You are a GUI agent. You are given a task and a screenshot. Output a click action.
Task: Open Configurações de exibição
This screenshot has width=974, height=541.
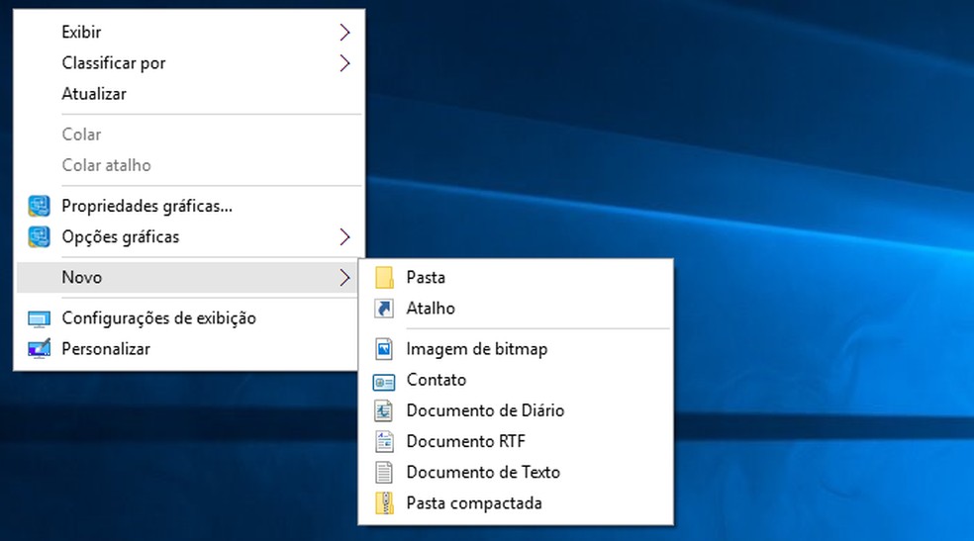[x=189, y=318]
